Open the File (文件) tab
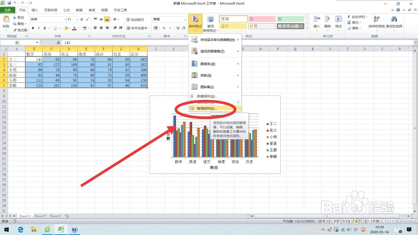This screenshot has height=235, width=418. tap(8, 10)
